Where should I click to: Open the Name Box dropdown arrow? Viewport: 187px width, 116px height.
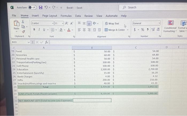29,42
